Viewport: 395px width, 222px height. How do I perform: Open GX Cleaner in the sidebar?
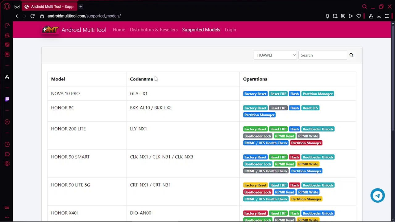pyautogui.click(x=7, y=35)
